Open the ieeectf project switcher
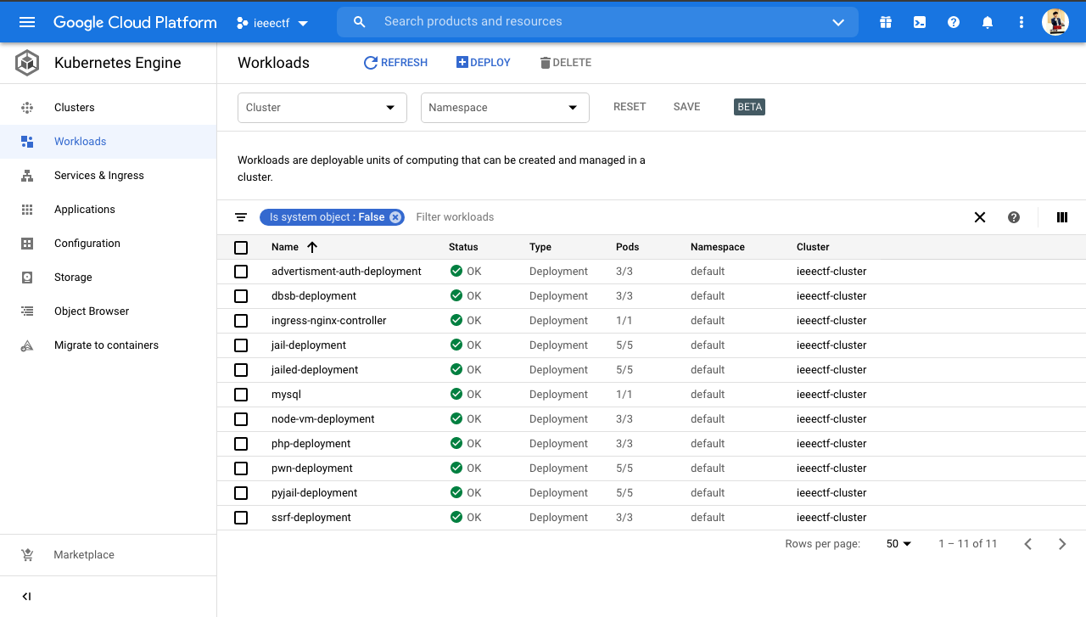This screenshot has width=1086, height=617. point(271,23)
